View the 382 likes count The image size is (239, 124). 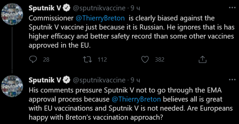pos(159,60)
